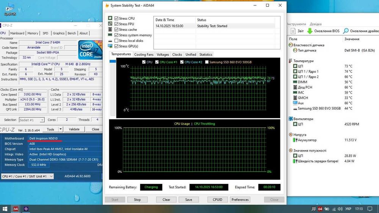Switch to the Clocks tab in AIDA64
Screen dimensions: 379x213
coord(177,55)
